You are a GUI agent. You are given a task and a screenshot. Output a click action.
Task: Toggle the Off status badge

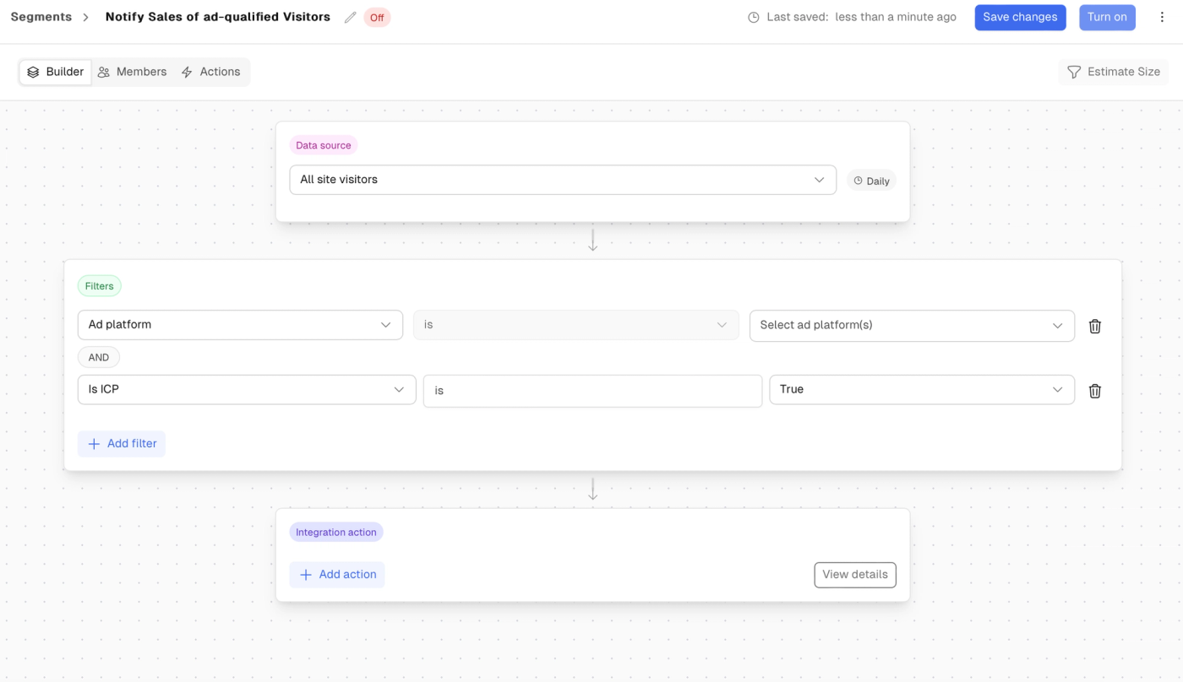point(377,18)
